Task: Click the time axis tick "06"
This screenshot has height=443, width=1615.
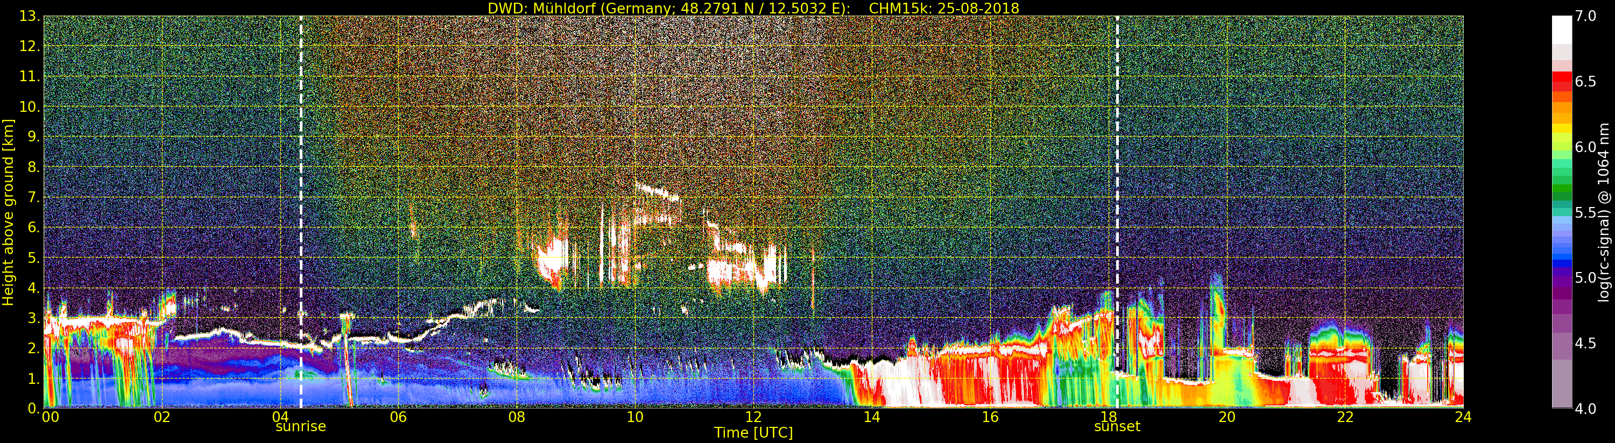Action: coord(399,417)
